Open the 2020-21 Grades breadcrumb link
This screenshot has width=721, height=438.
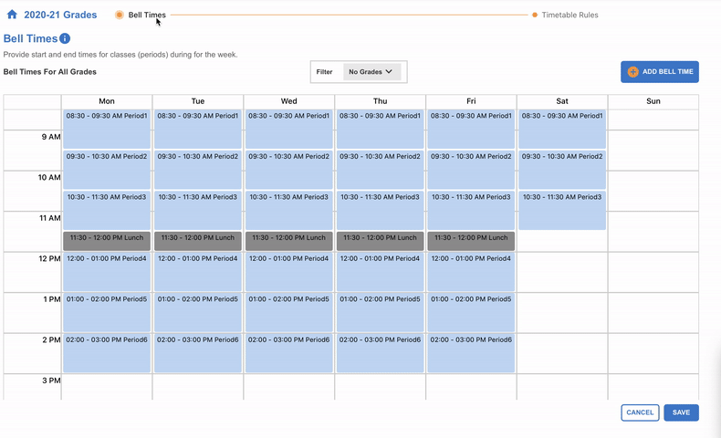(60, 15)
